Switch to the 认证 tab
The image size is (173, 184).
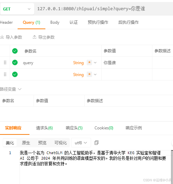[73, 22]
